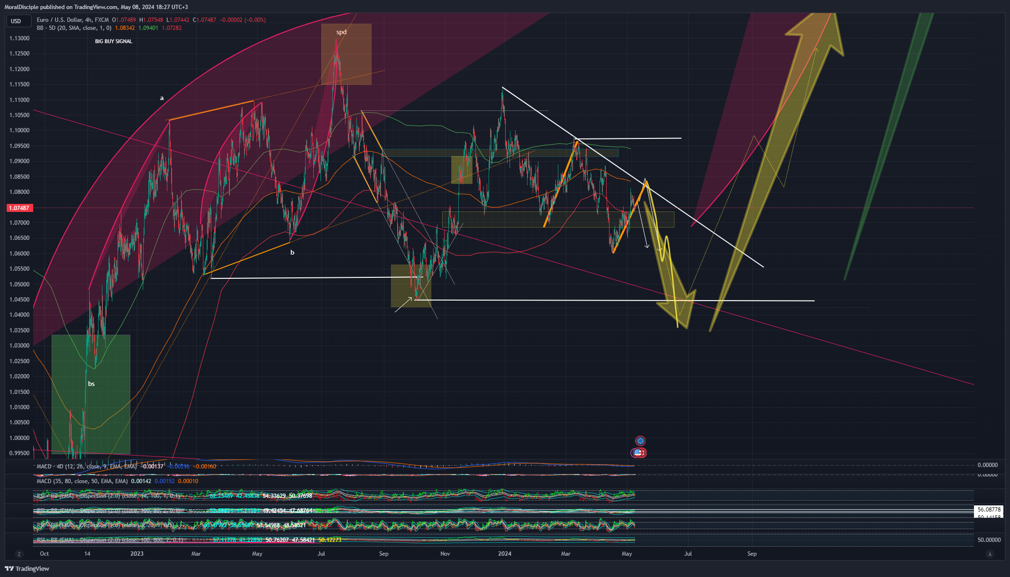1010x577 pixels.
Task: Click the bs text annotation
Action: click(91, 384)
